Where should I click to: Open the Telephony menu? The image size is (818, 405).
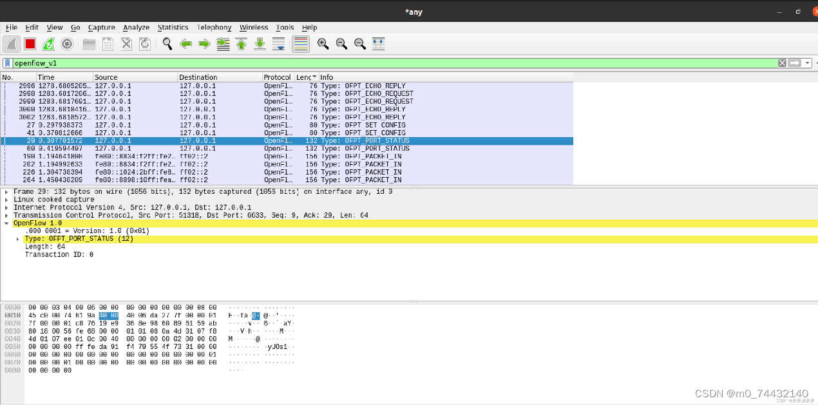pyautogui.click(x=214, y=27)
